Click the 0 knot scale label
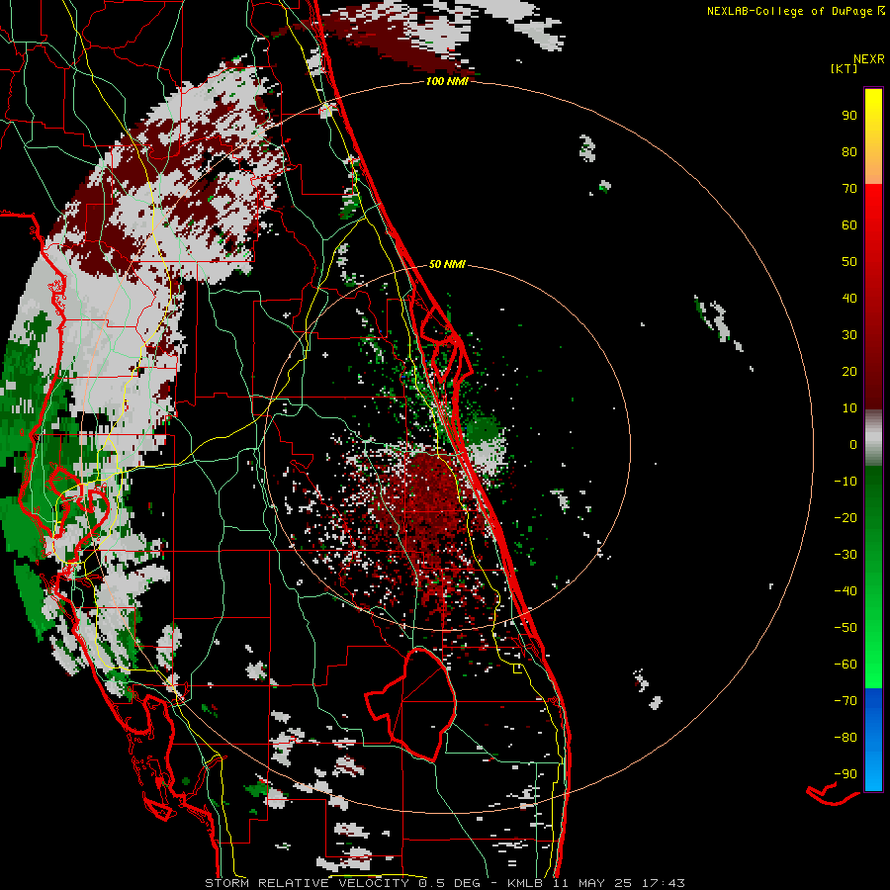Image resolution: width=890 pixels, height=890 pixels. tap(853, 444)
